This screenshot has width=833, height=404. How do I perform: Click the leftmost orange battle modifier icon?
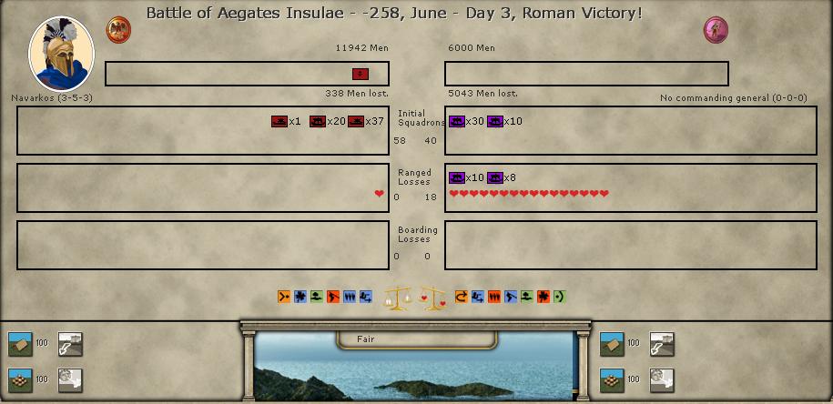tap(284, 297)
